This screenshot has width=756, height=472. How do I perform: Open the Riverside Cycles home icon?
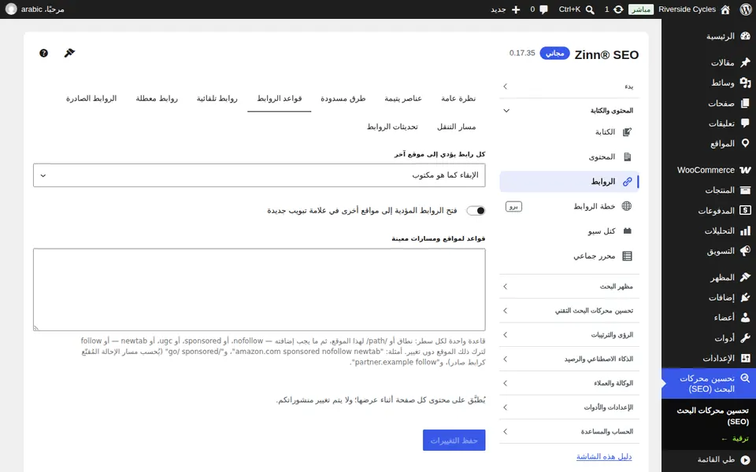coord(725,9)
